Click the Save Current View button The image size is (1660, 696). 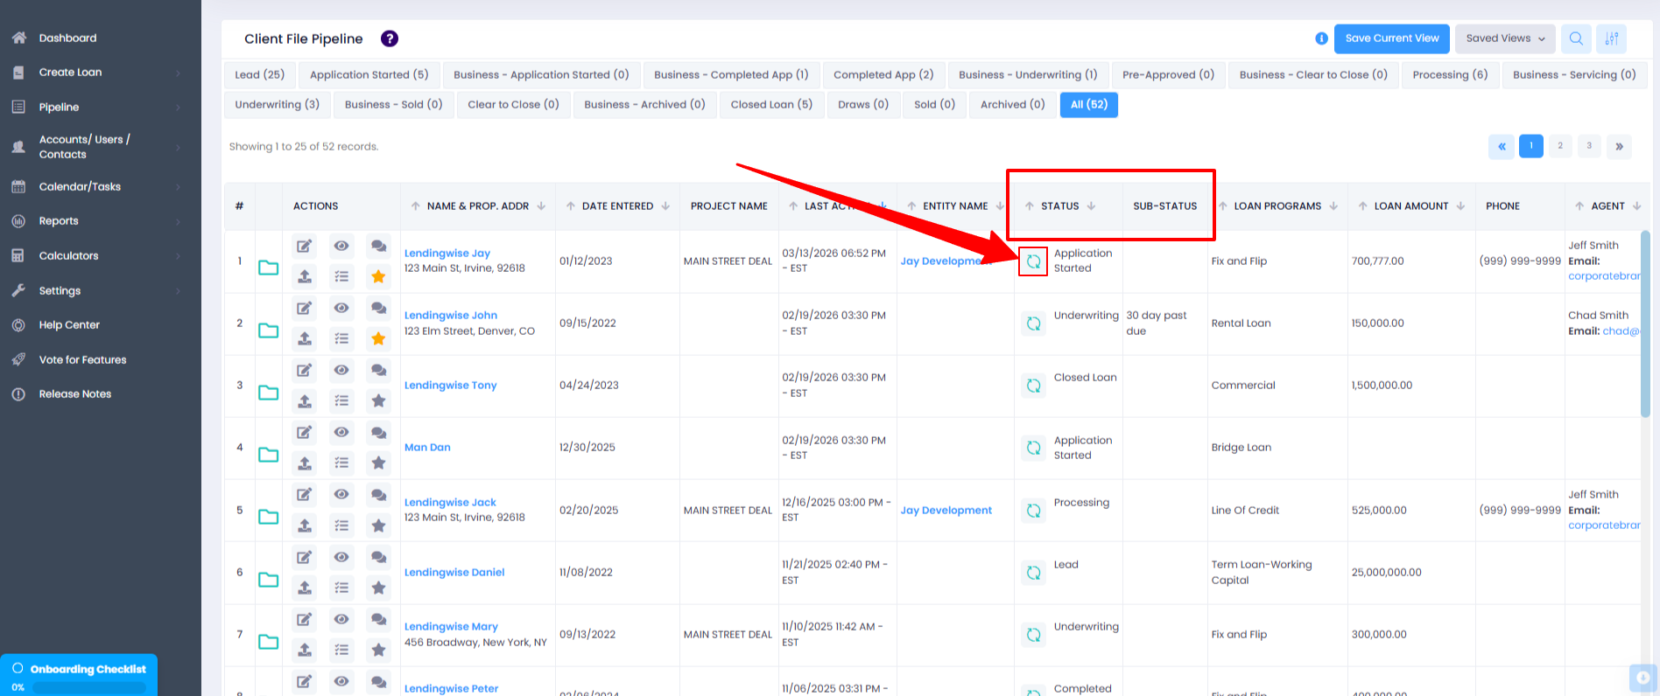pos(1391,38)
